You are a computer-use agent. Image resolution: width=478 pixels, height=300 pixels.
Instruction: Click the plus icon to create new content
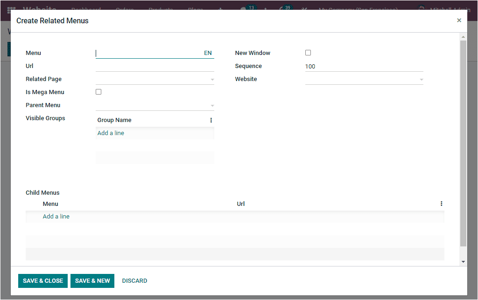220,10
